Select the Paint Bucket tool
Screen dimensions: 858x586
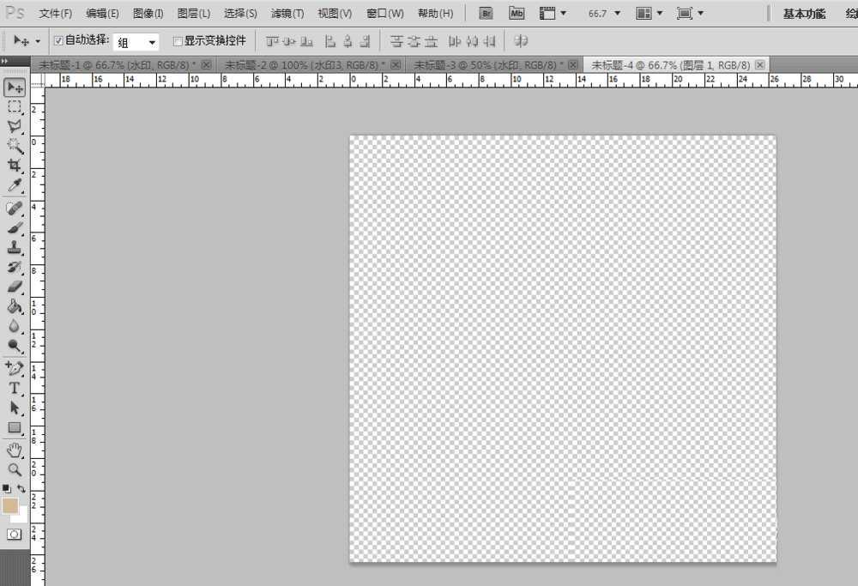[15, 305]
